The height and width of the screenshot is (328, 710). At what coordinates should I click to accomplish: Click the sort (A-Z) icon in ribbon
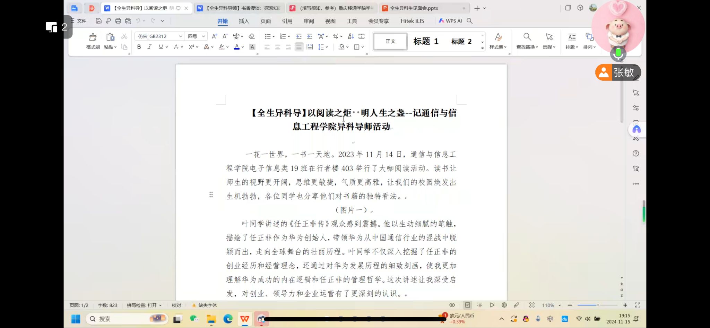(351, 36)
